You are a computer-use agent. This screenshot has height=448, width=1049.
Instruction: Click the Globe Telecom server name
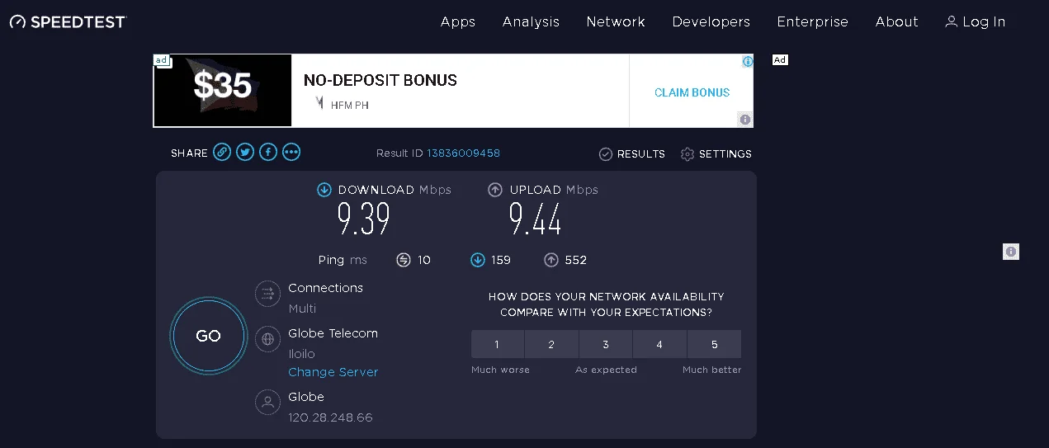[333, 333]
